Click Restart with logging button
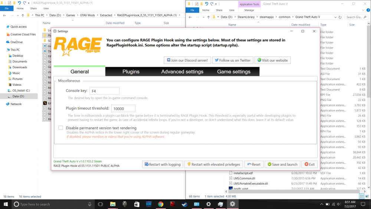This screenshot has width=371, height=209. point(162,164)
